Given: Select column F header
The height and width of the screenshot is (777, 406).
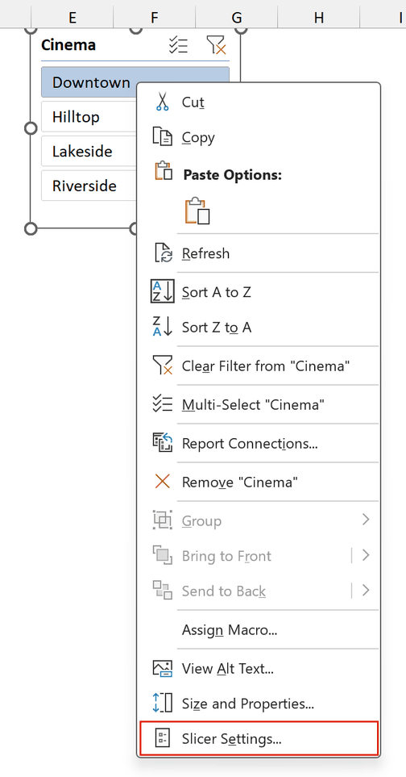Looking at the screenshot, I should (x=155, y=18).
